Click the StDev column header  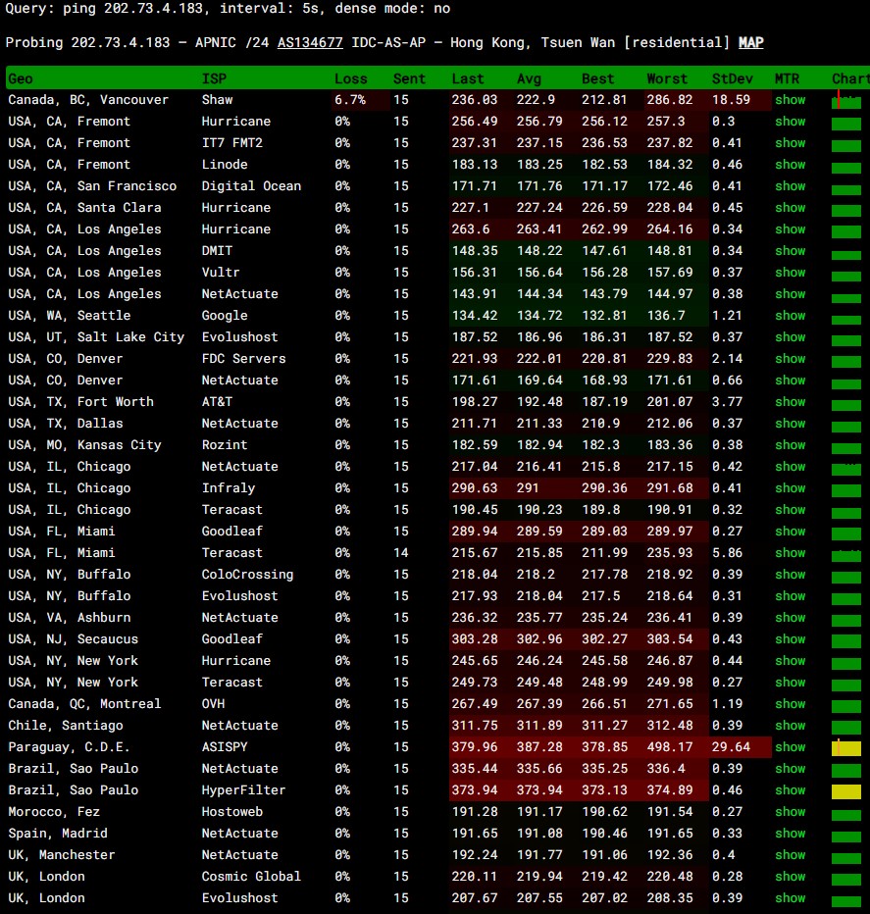[x=732, y=78]
